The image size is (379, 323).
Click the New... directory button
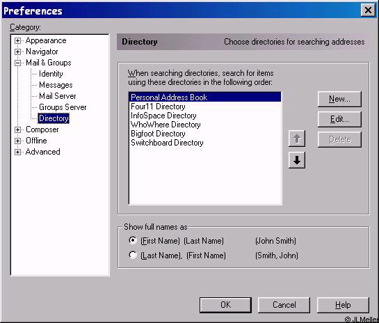pyautogui.click(x=339, y=99)
